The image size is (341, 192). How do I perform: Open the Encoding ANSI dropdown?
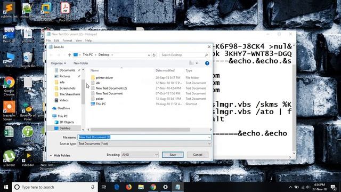click(x=140, y=155)
